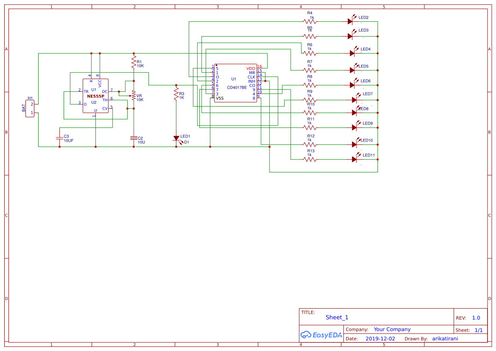Select the R7 resistor symbol
Viewport: 496px width, 351px height.
(x=310, y=70)
